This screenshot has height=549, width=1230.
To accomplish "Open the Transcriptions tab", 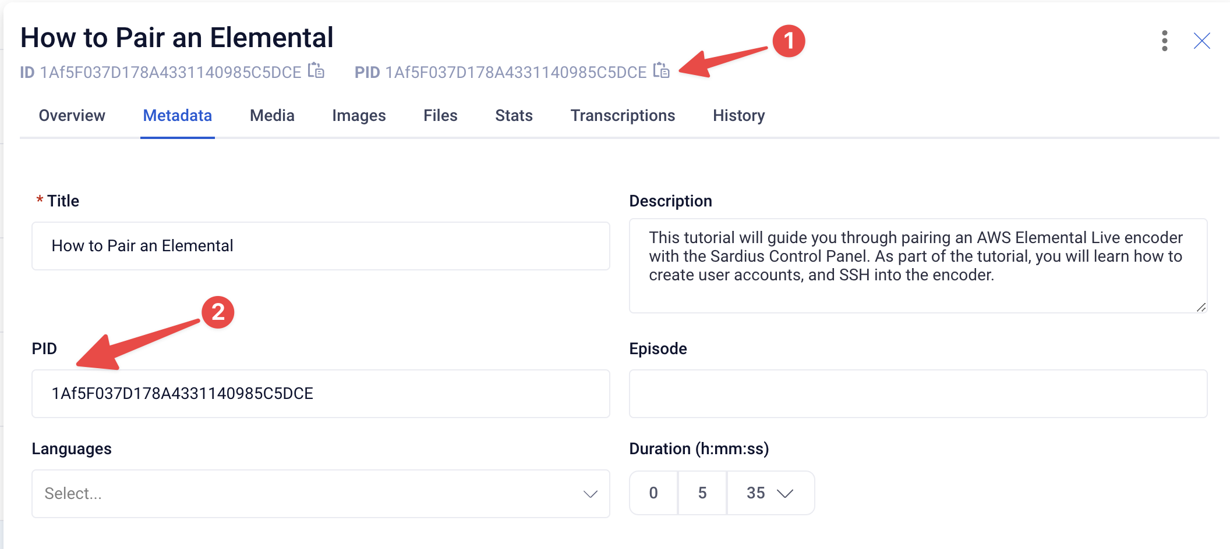I will (623, 115).
